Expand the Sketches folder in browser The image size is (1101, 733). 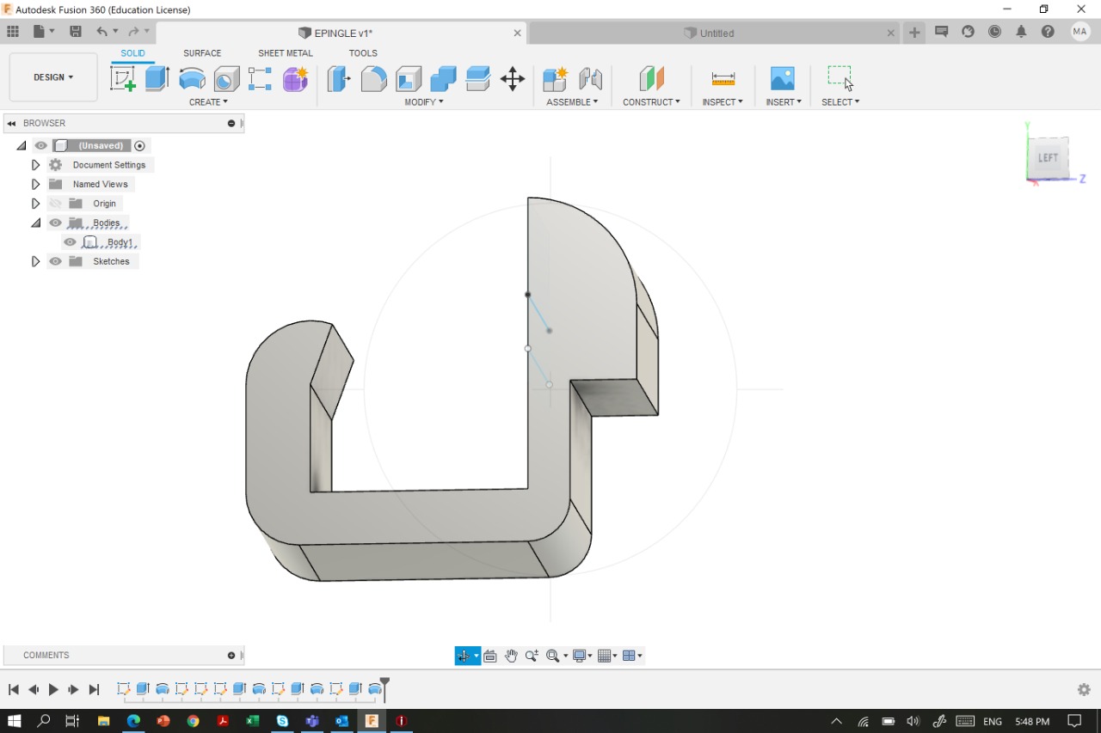(x=35, y=261)
